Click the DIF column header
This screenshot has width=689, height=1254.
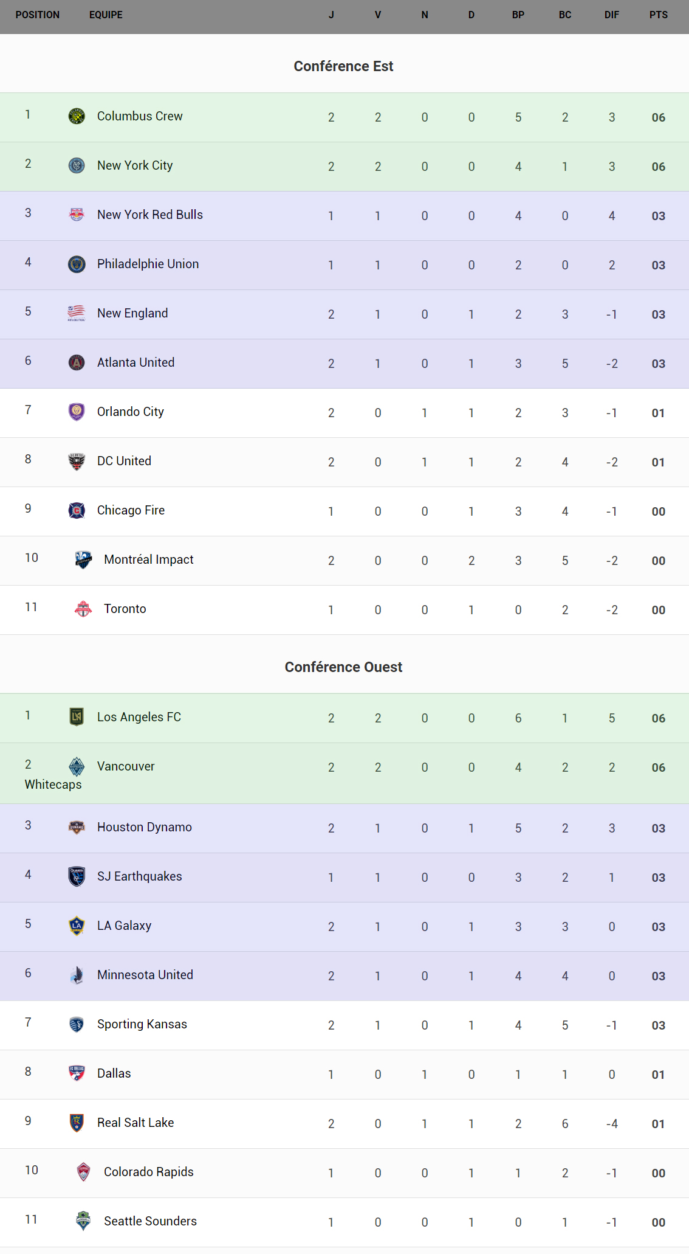coord(611,15)
